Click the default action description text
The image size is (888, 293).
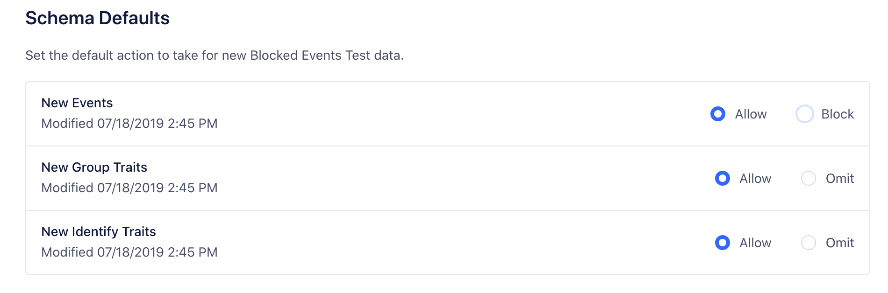pos(215,55)
